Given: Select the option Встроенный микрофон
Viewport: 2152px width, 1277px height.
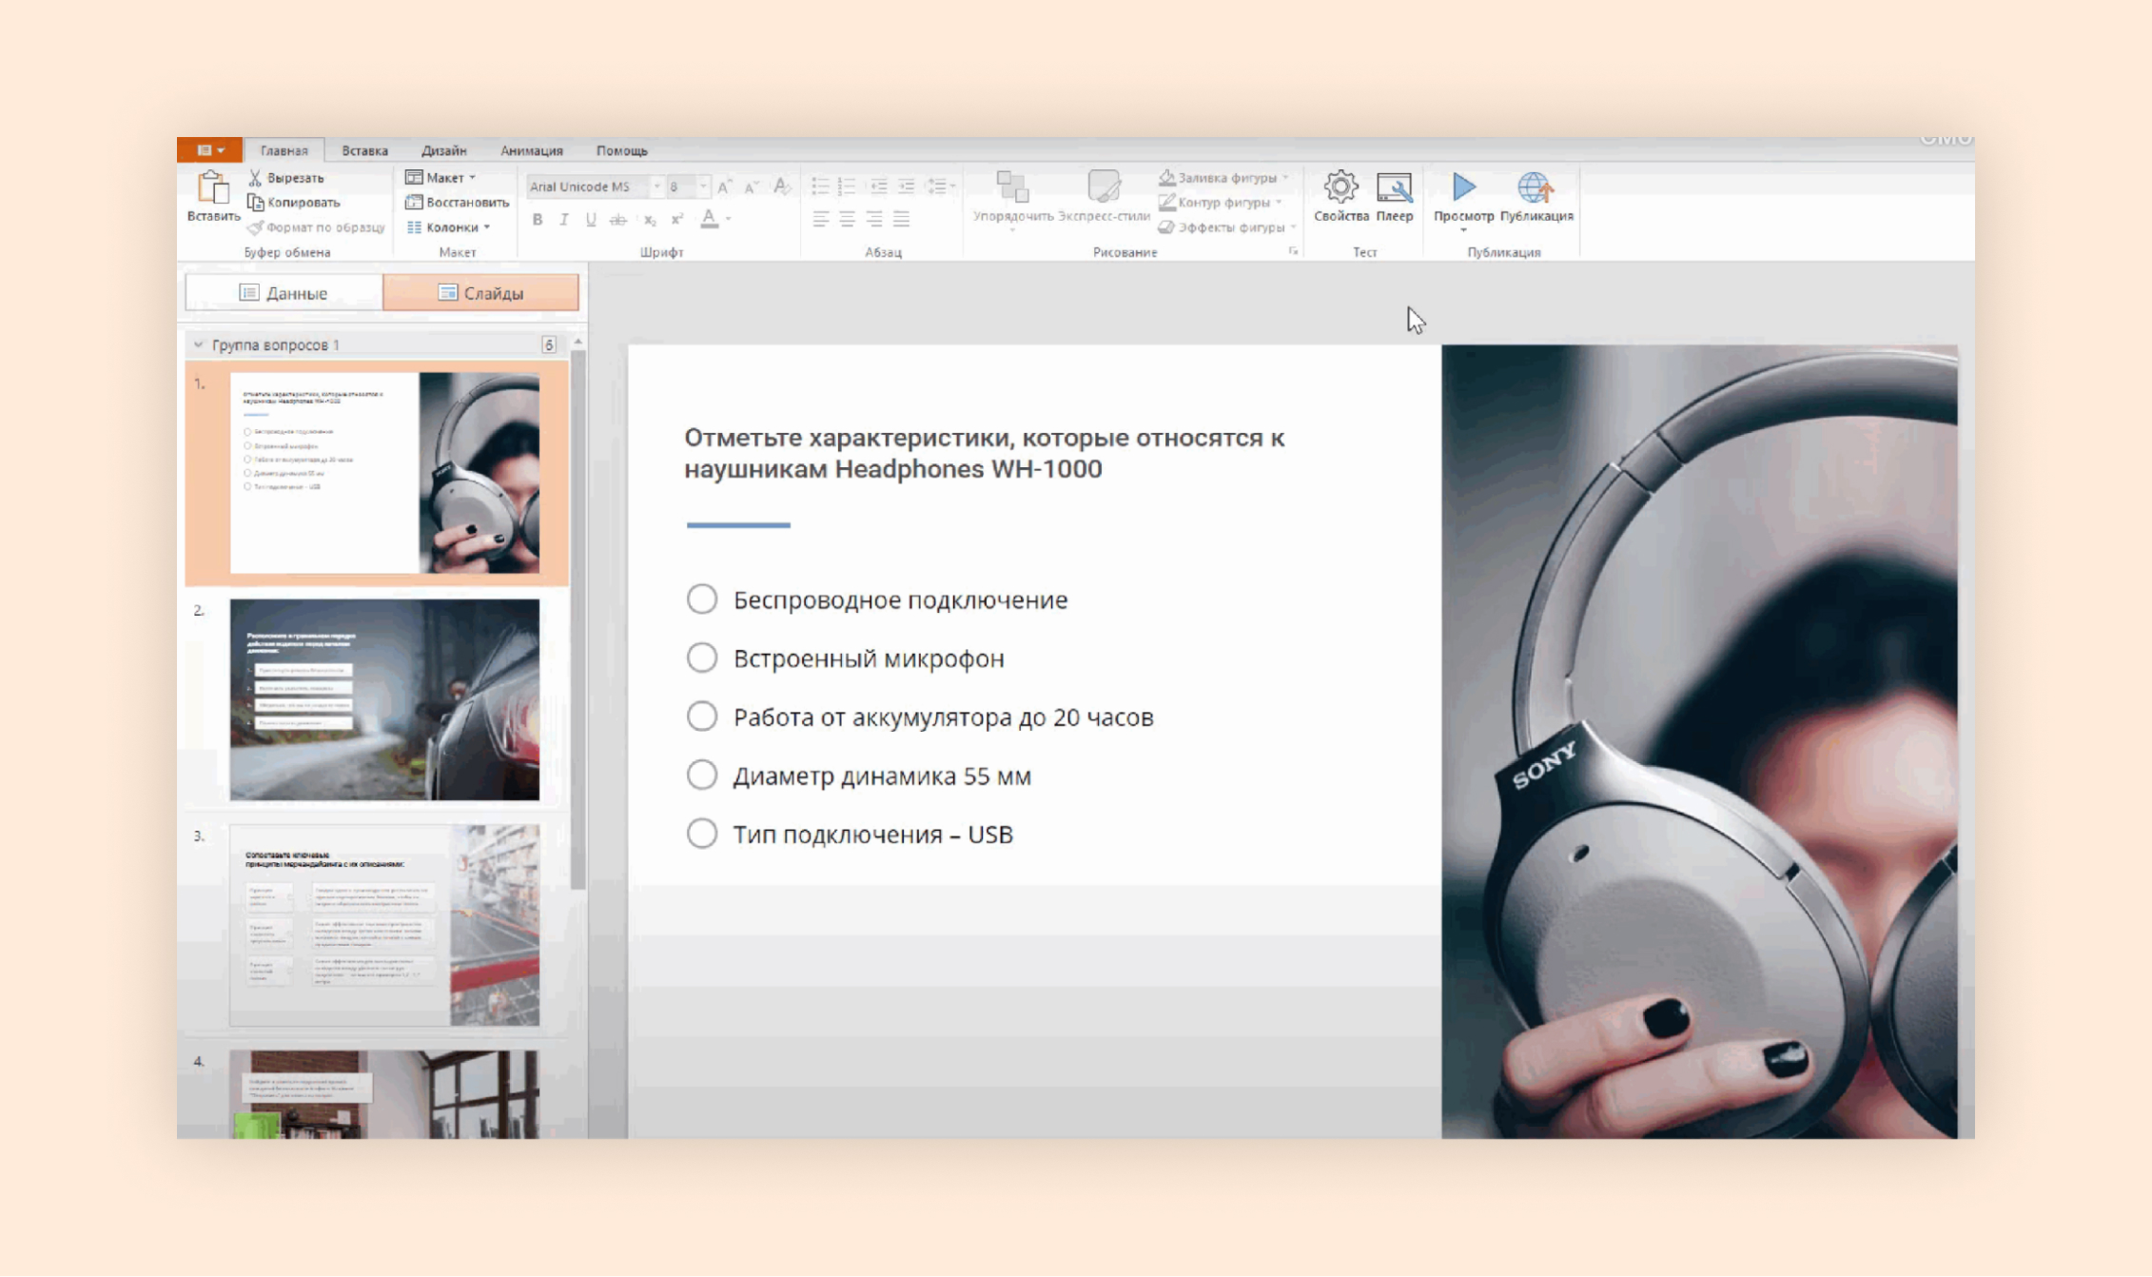Looking at the screenshot, I should pyautogui.click(x=702, y=658).
